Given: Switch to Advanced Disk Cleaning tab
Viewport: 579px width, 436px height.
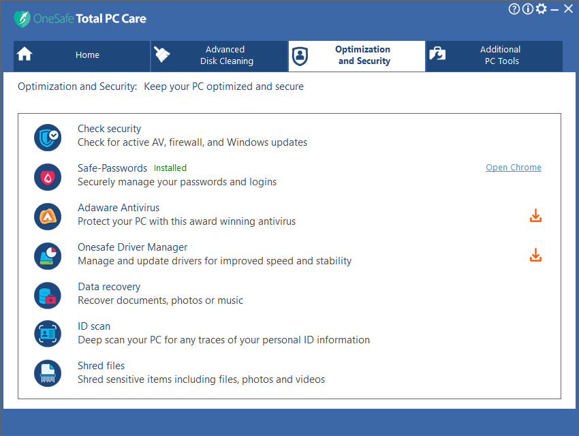Looking at the screenshot, I should pos(219,56).
